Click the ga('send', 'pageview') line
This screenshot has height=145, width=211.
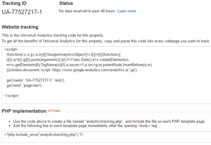(24, 85)
